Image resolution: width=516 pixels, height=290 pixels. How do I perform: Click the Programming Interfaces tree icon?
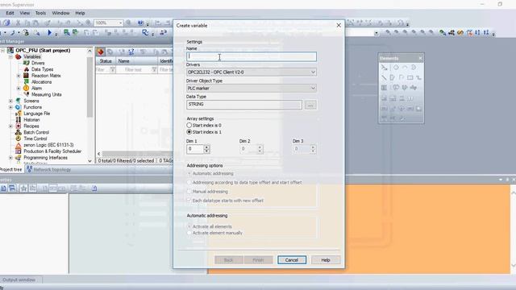pos(19,158)
